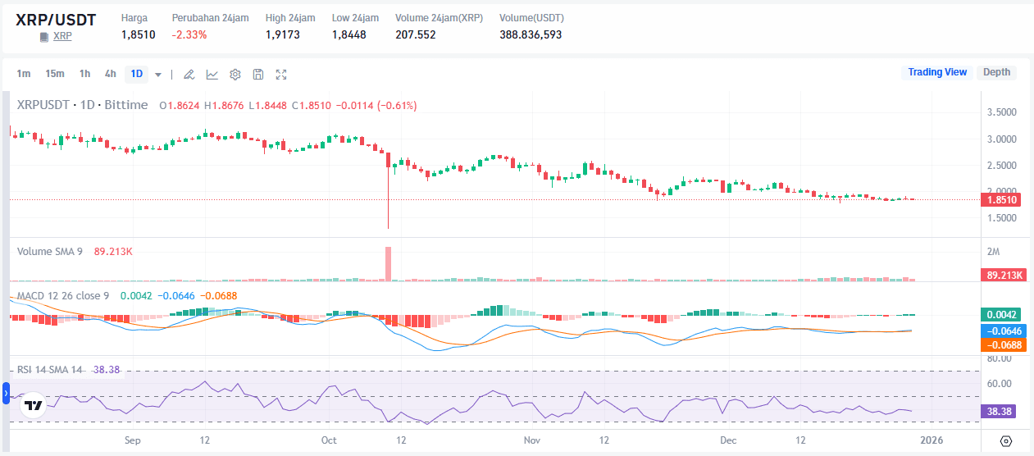Toggle fullscreen chart icon
This screenshot has height=456, width=1034.
tap(281, 75)
